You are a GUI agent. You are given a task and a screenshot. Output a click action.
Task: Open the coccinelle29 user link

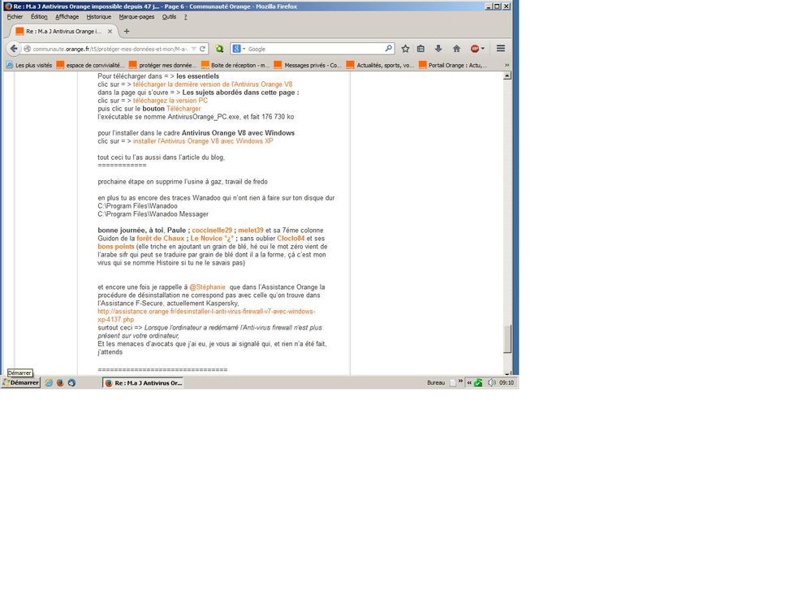click(x=212, y=230)
